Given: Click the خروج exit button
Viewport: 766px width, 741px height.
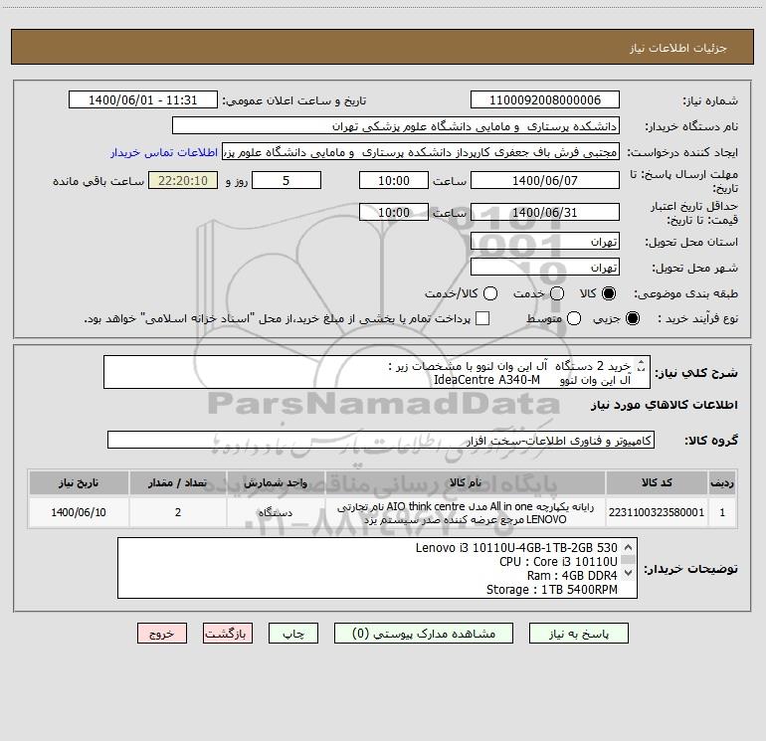Looking at the screenshot, I should [162, 634].
